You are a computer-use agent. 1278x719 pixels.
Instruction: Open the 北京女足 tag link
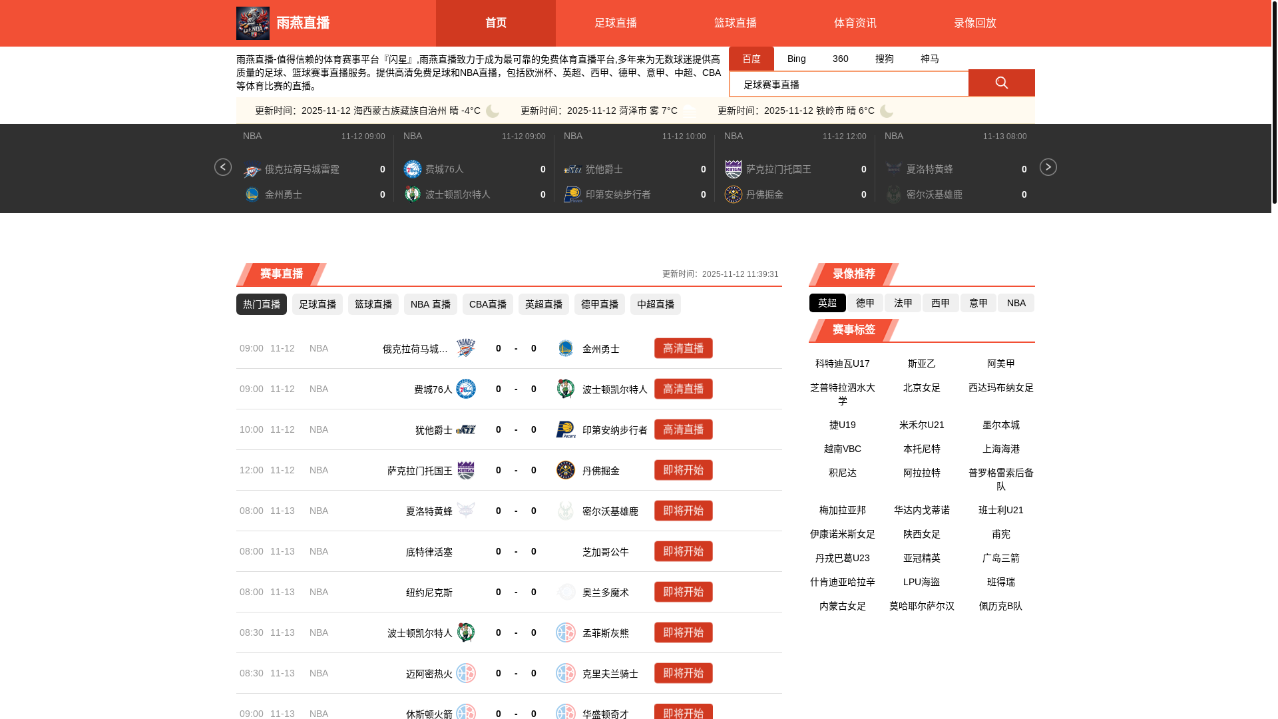click(x=922, y=387)
